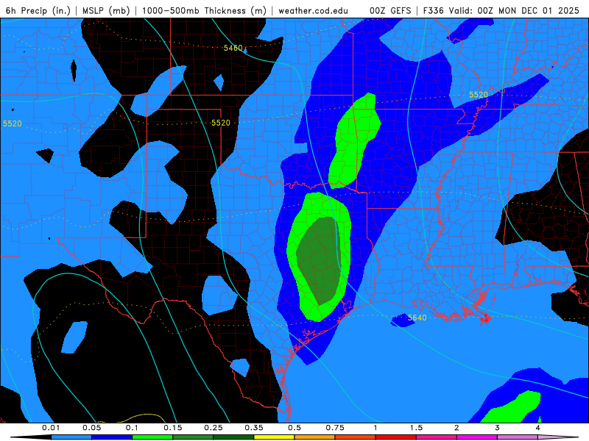This screenshot has width=589, height=441.
Task: Click the bright green 0.1 legend swatch
Action: (x=152, y=437)
